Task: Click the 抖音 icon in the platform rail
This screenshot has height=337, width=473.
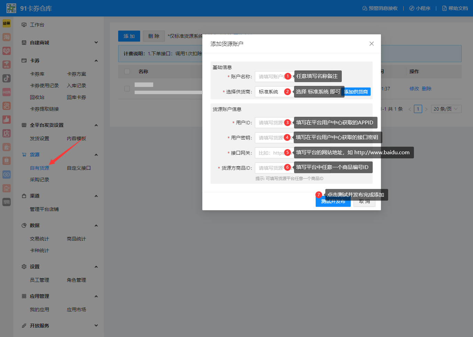Action: pyautogui.click(x=7, y=78)
